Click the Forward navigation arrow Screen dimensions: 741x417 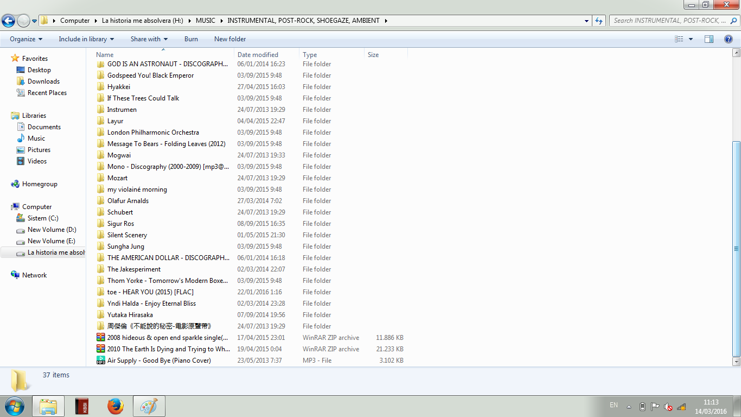tap(23, 21)
